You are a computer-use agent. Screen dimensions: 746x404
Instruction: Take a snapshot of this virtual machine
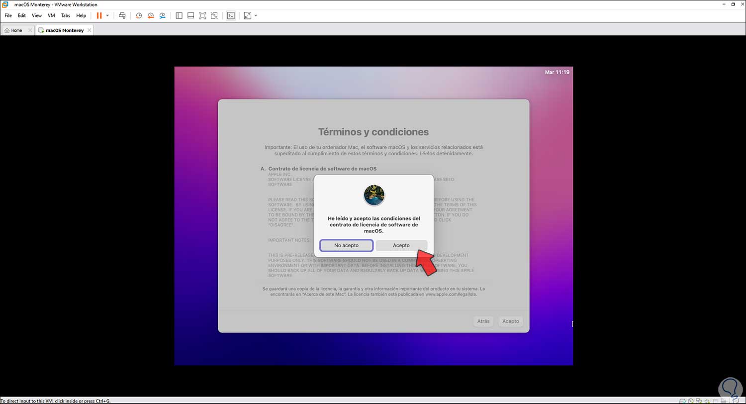coord(139,15)
